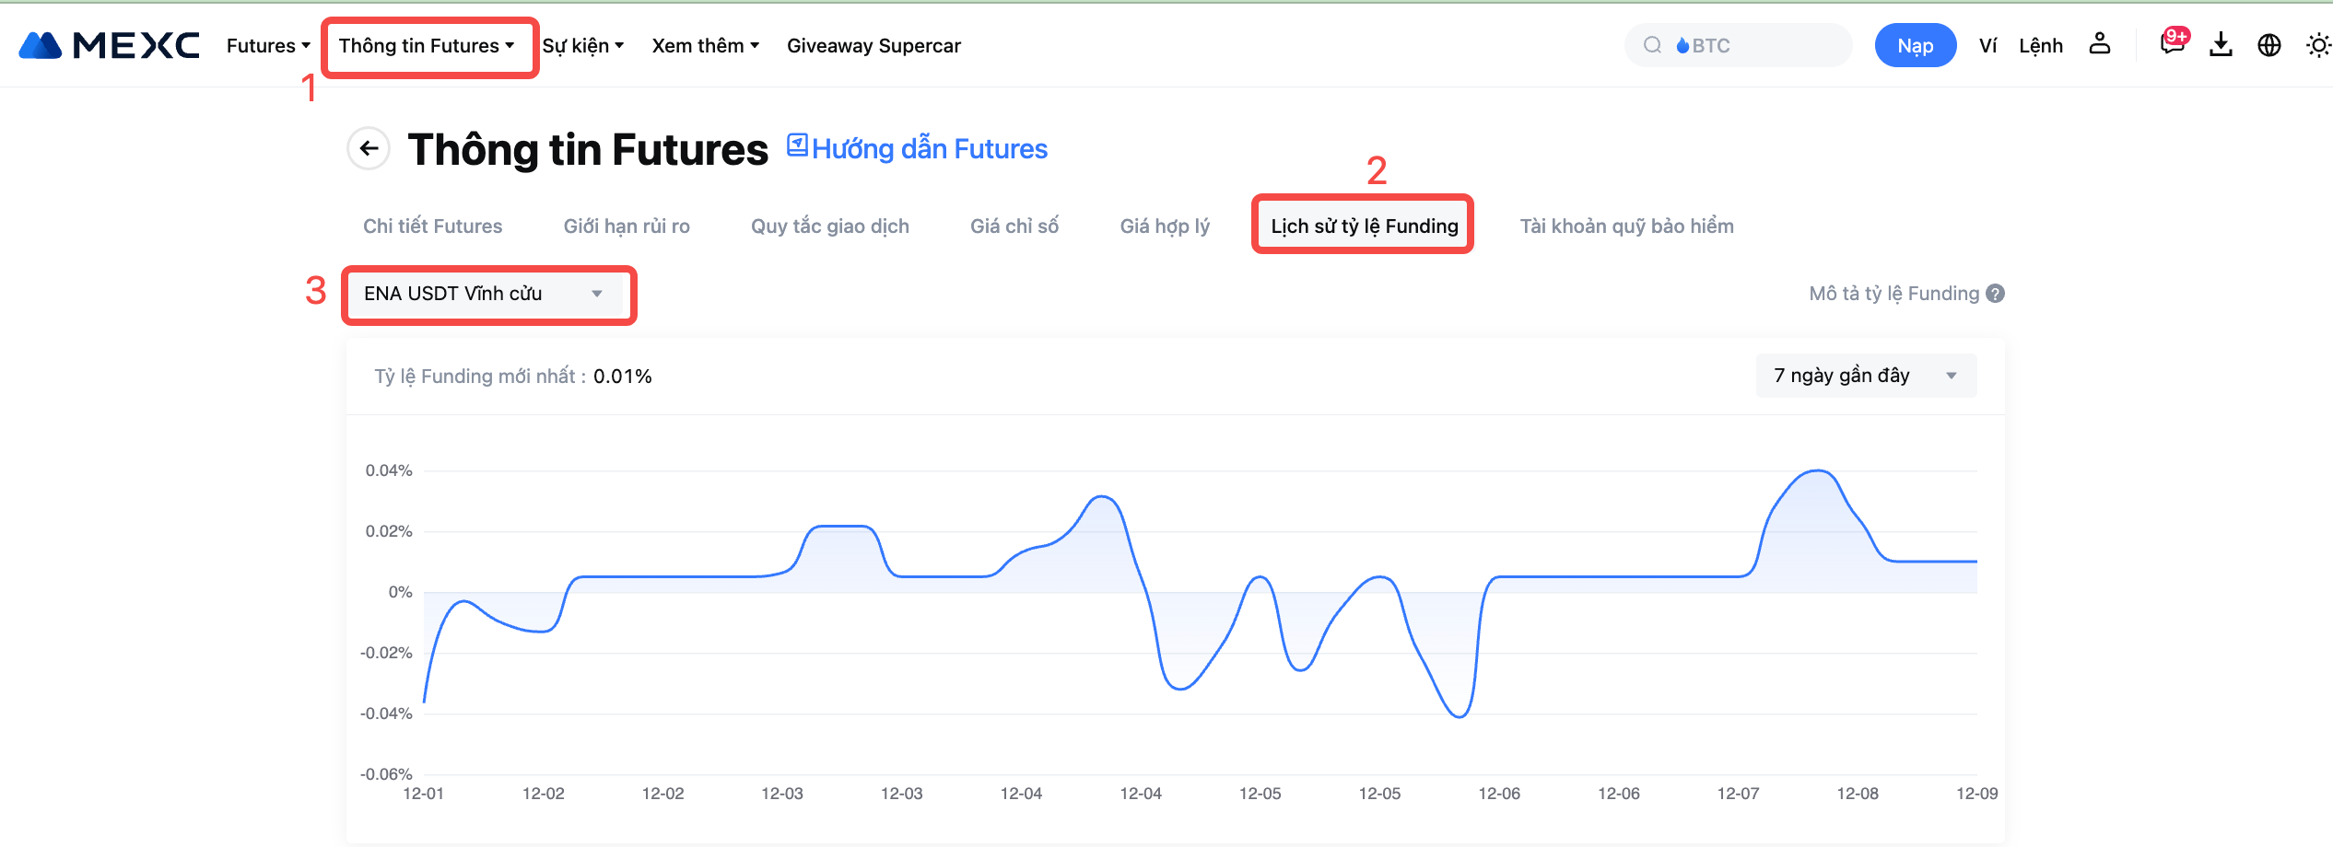
Task: Expand the 7 ngày gần đây dropdown
Action: tap(1865, 376)
